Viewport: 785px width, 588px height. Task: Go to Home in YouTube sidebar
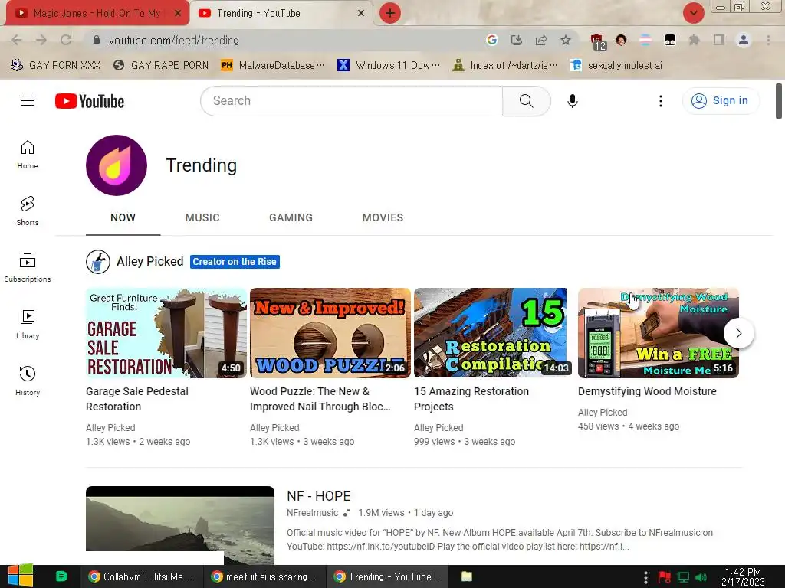[x=28, y=155]
